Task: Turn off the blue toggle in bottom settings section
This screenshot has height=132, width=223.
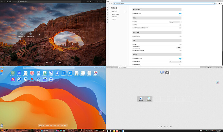Action: pos(180,59)
